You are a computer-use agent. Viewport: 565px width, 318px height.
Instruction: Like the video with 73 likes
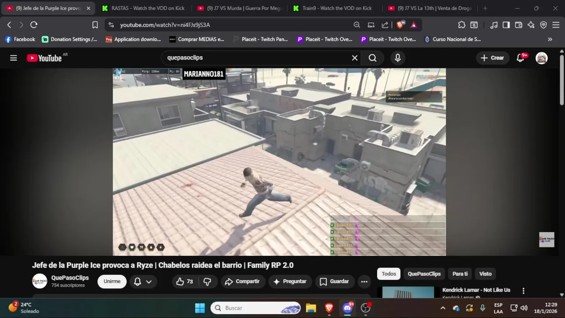(x=185, y=281)
